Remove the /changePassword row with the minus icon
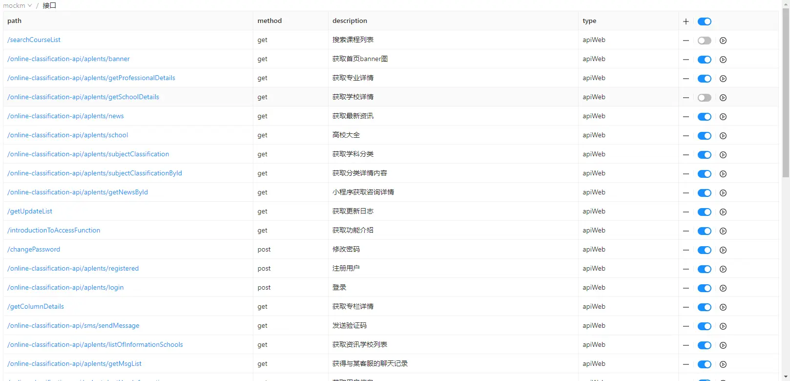 (x=686, y=250)
